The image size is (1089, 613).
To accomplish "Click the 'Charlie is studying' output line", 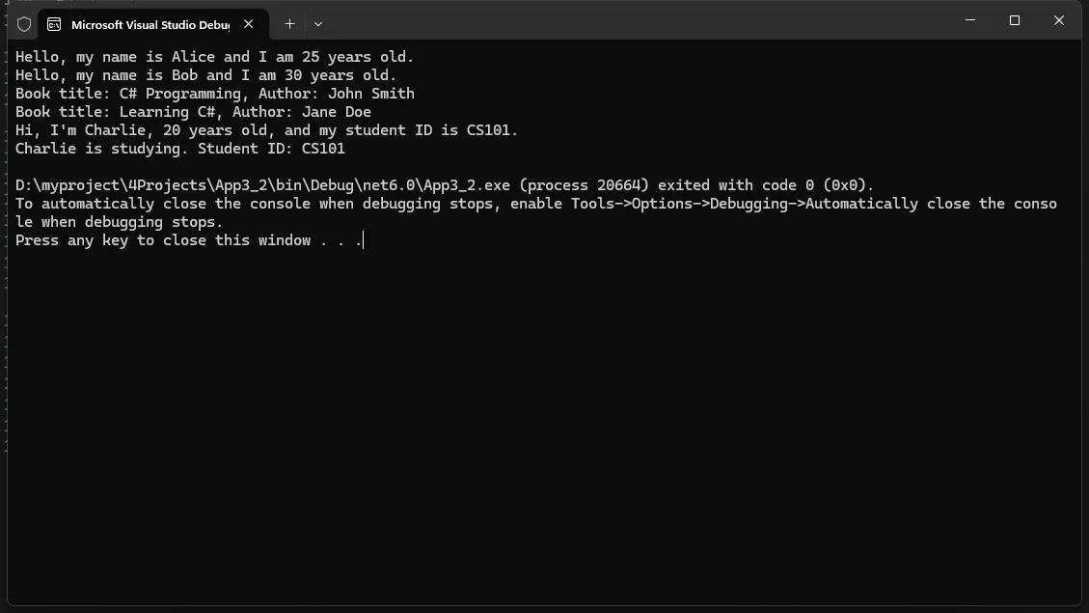I will pos(179,149).
